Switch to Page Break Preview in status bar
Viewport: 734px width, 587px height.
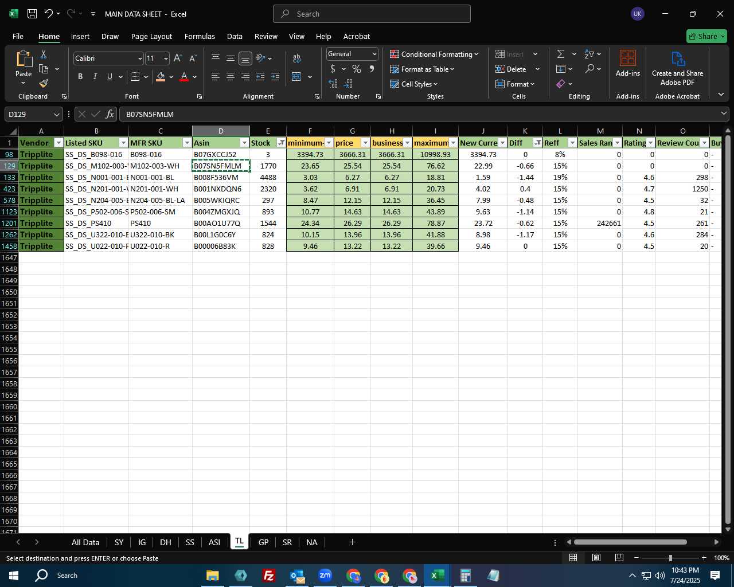click(x=619, y=558)
